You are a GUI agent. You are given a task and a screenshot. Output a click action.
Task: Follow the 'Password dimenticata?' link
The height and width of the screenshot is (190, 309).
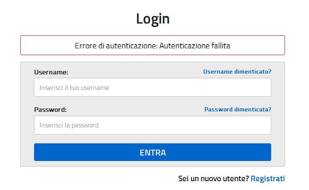point(238,109)
